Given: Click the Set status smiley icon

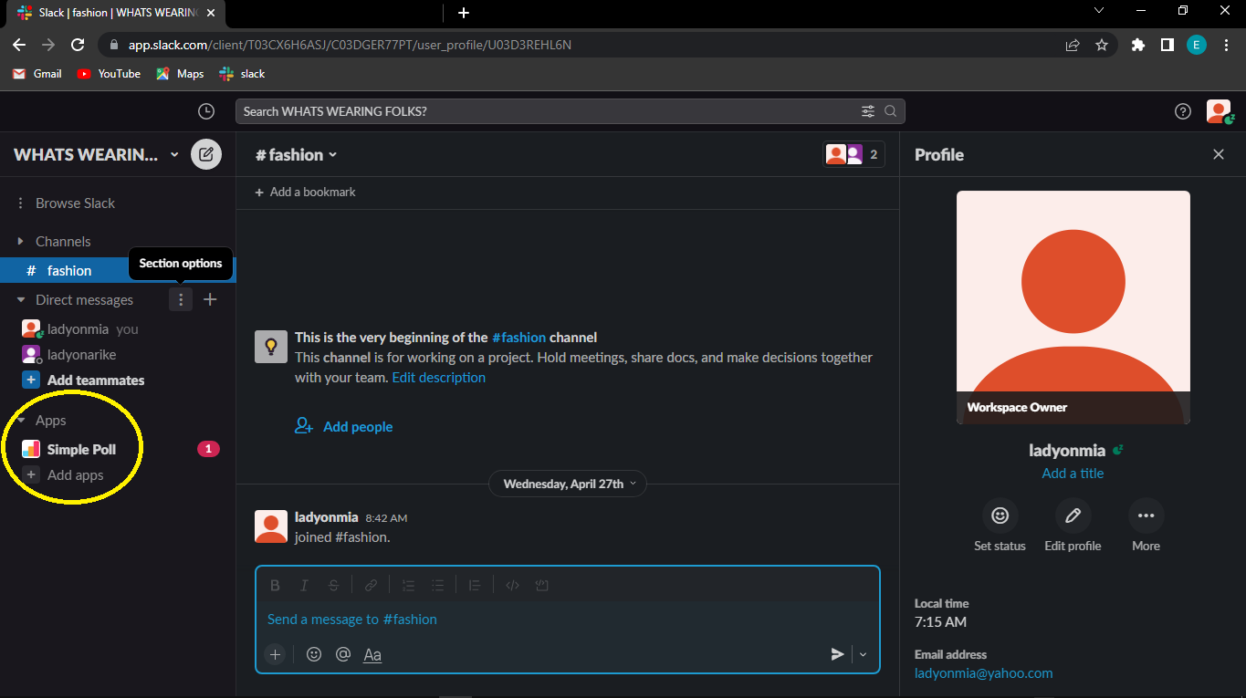Looking at the screenshot, I should (1000, 516).
